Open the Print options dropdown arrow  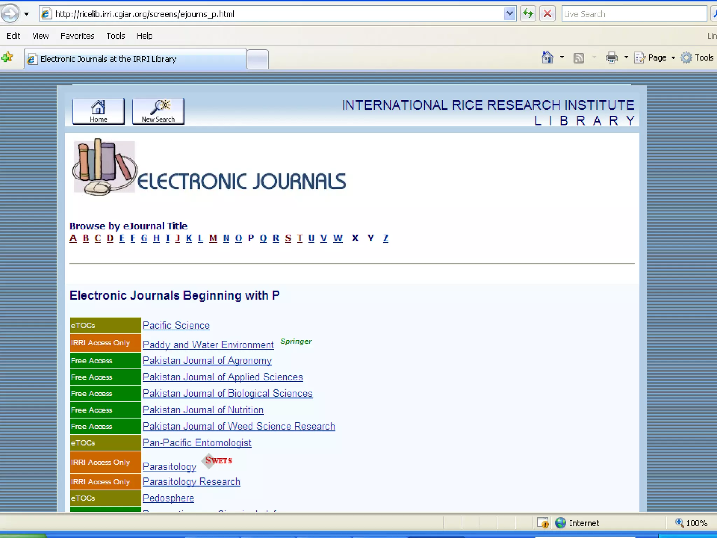[x=626, y=57]
